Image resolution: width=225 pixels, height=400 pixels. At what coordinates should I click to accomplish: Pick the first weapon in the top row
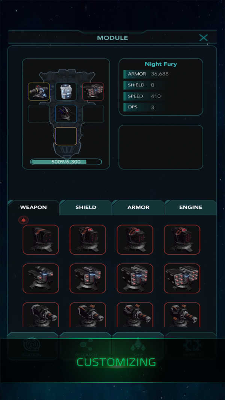coord(41,239)
